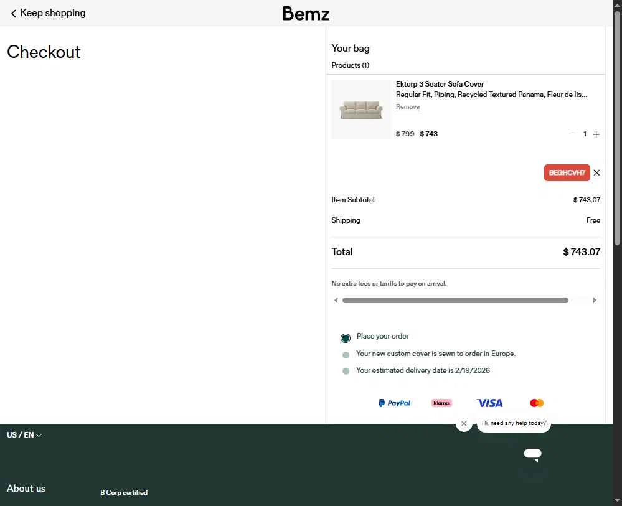Click the Place your order step marker
This screenshot has height=506, width=622.
click(x=346, y=338)
